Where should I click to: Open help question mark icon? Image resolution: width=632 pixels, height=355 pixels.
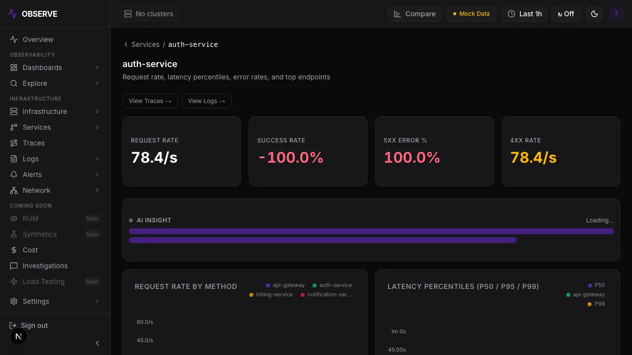(616, 14)
